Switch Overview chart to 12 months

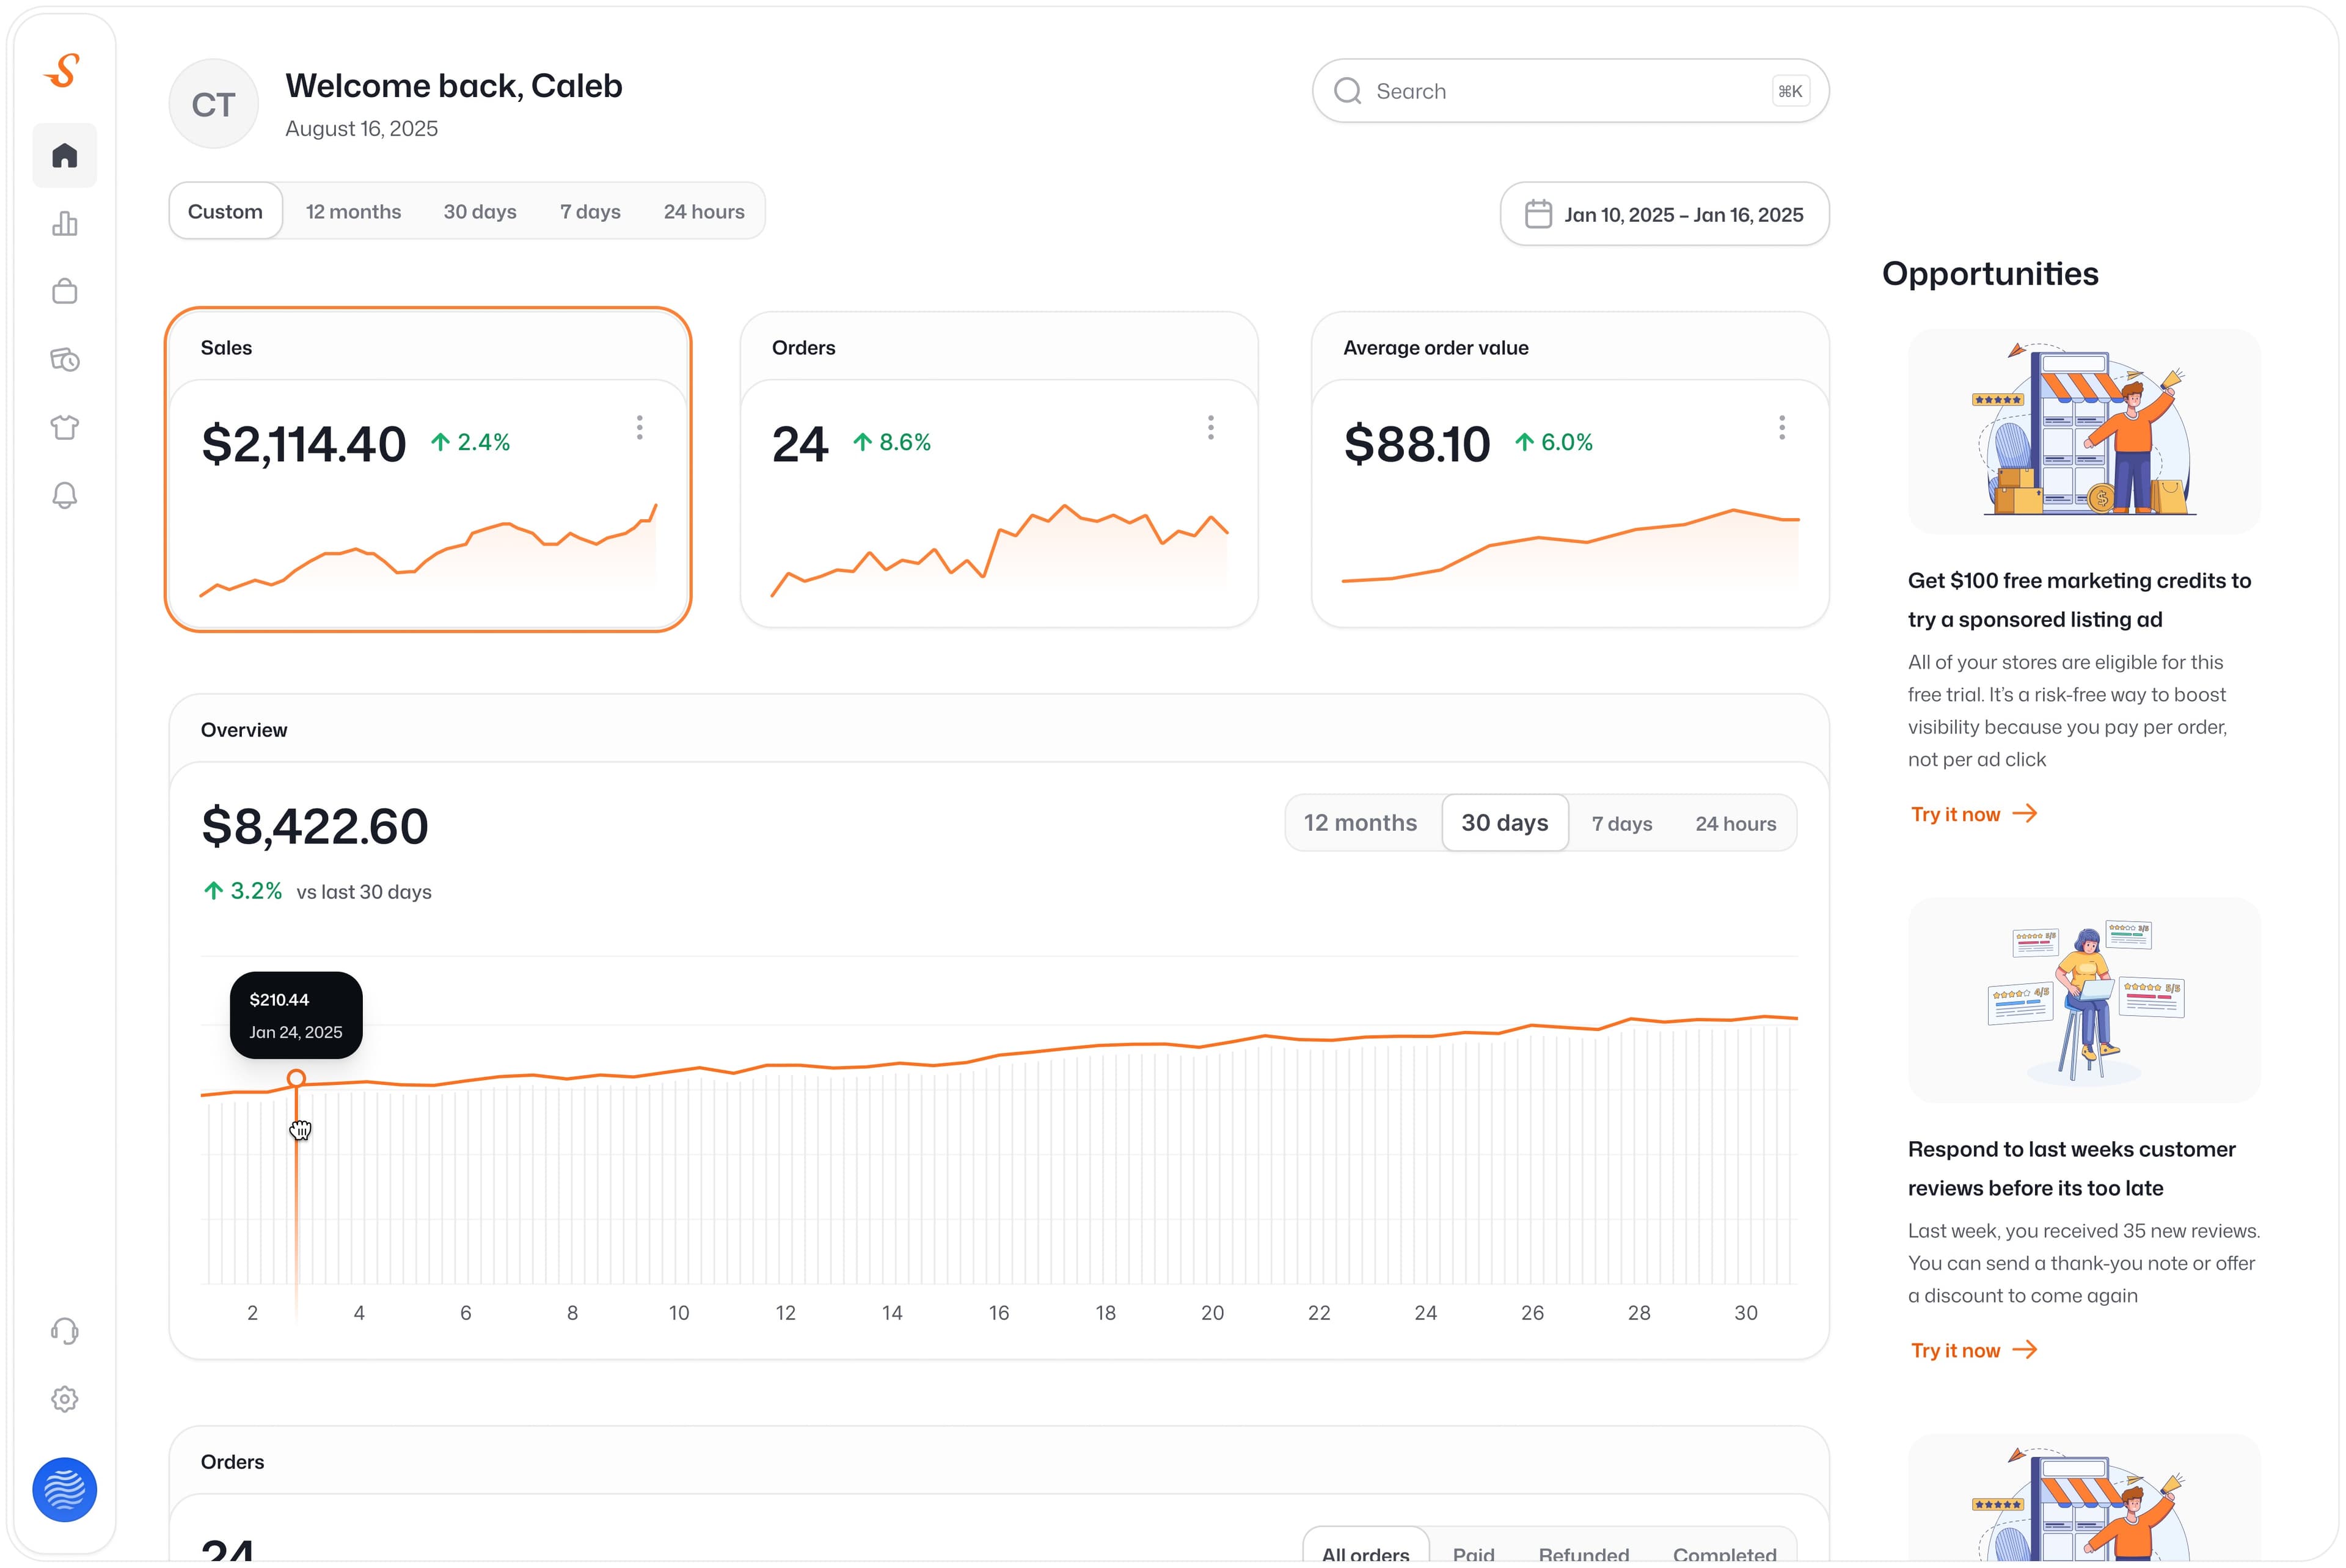coord(1360,823)
